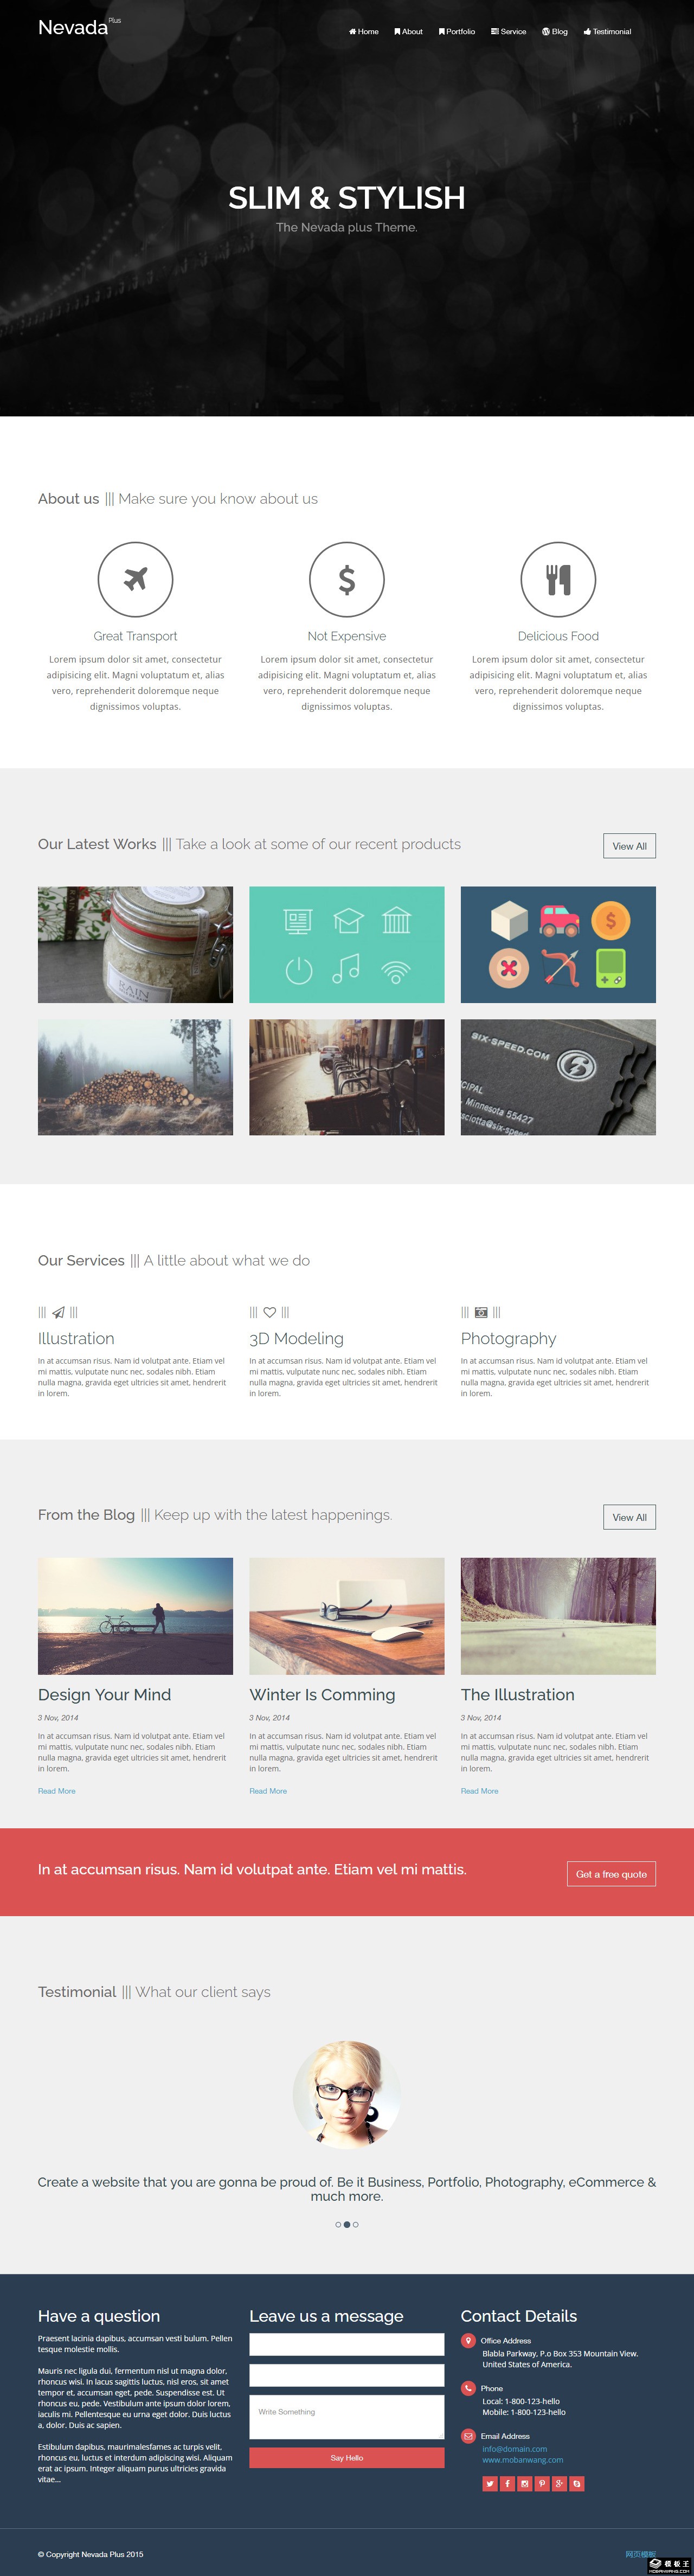Click the airplane Great Transport icon
The width and height of the screenshot is (694, 2576).
click(135, 579)
